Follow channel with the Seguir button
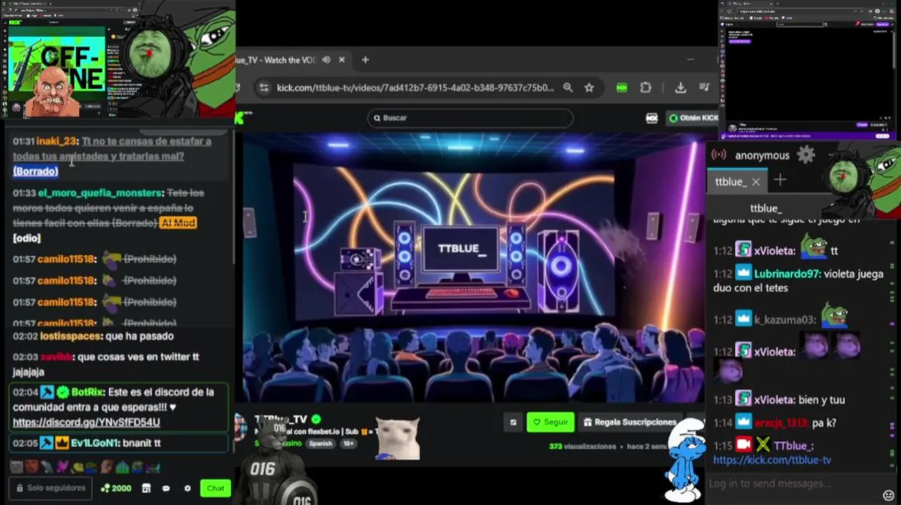901x505 pixels. [550, 422]
